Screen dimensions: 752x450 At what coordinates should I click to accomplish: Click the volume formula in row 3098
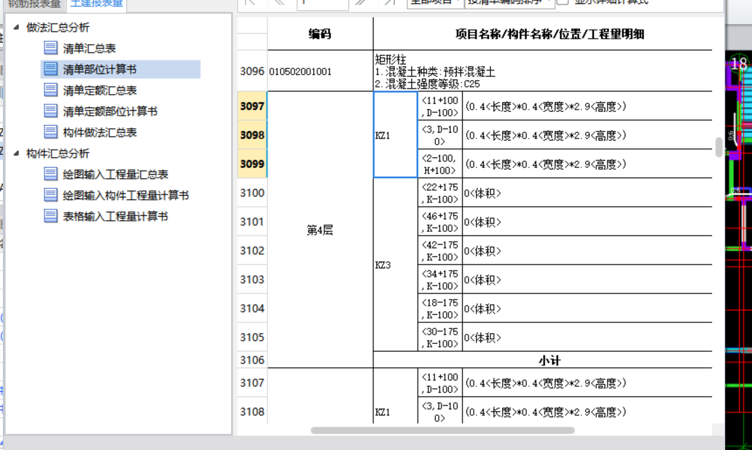tap(588, 135)
